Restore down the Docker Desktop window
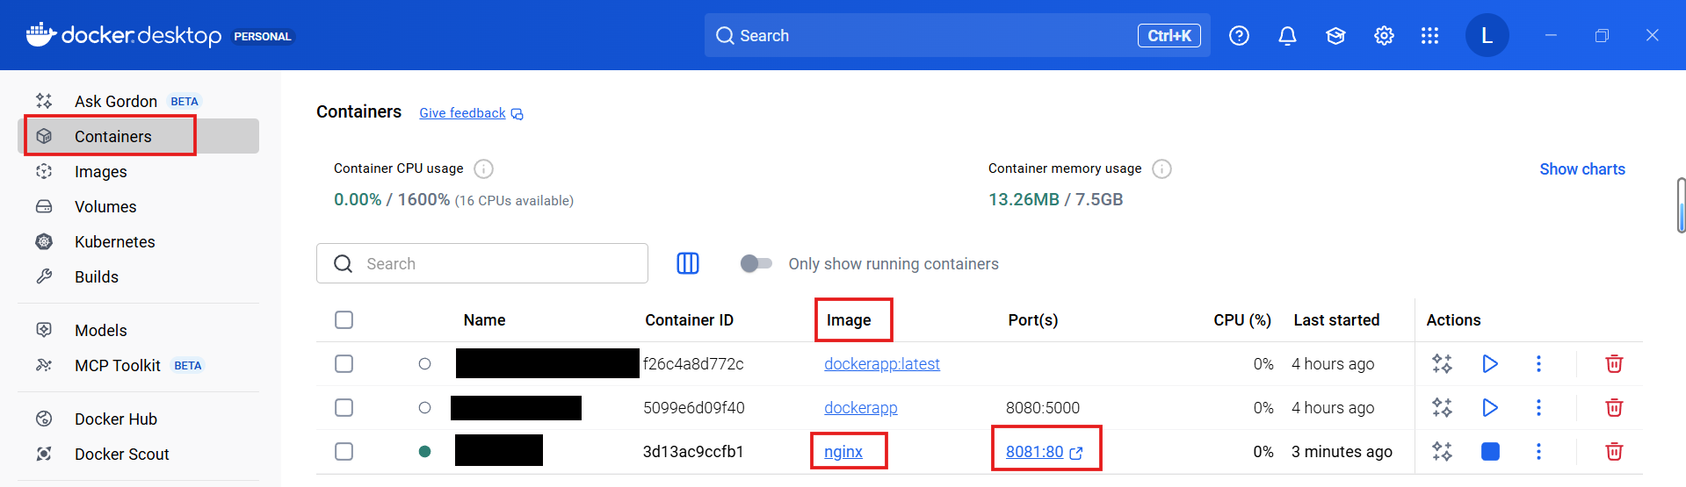This screenshot has width=1686, height=487. coord(1602,35)
